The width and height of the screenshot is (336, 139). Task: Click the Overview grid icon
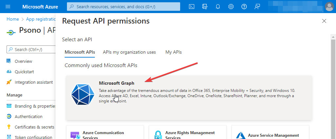9,61
